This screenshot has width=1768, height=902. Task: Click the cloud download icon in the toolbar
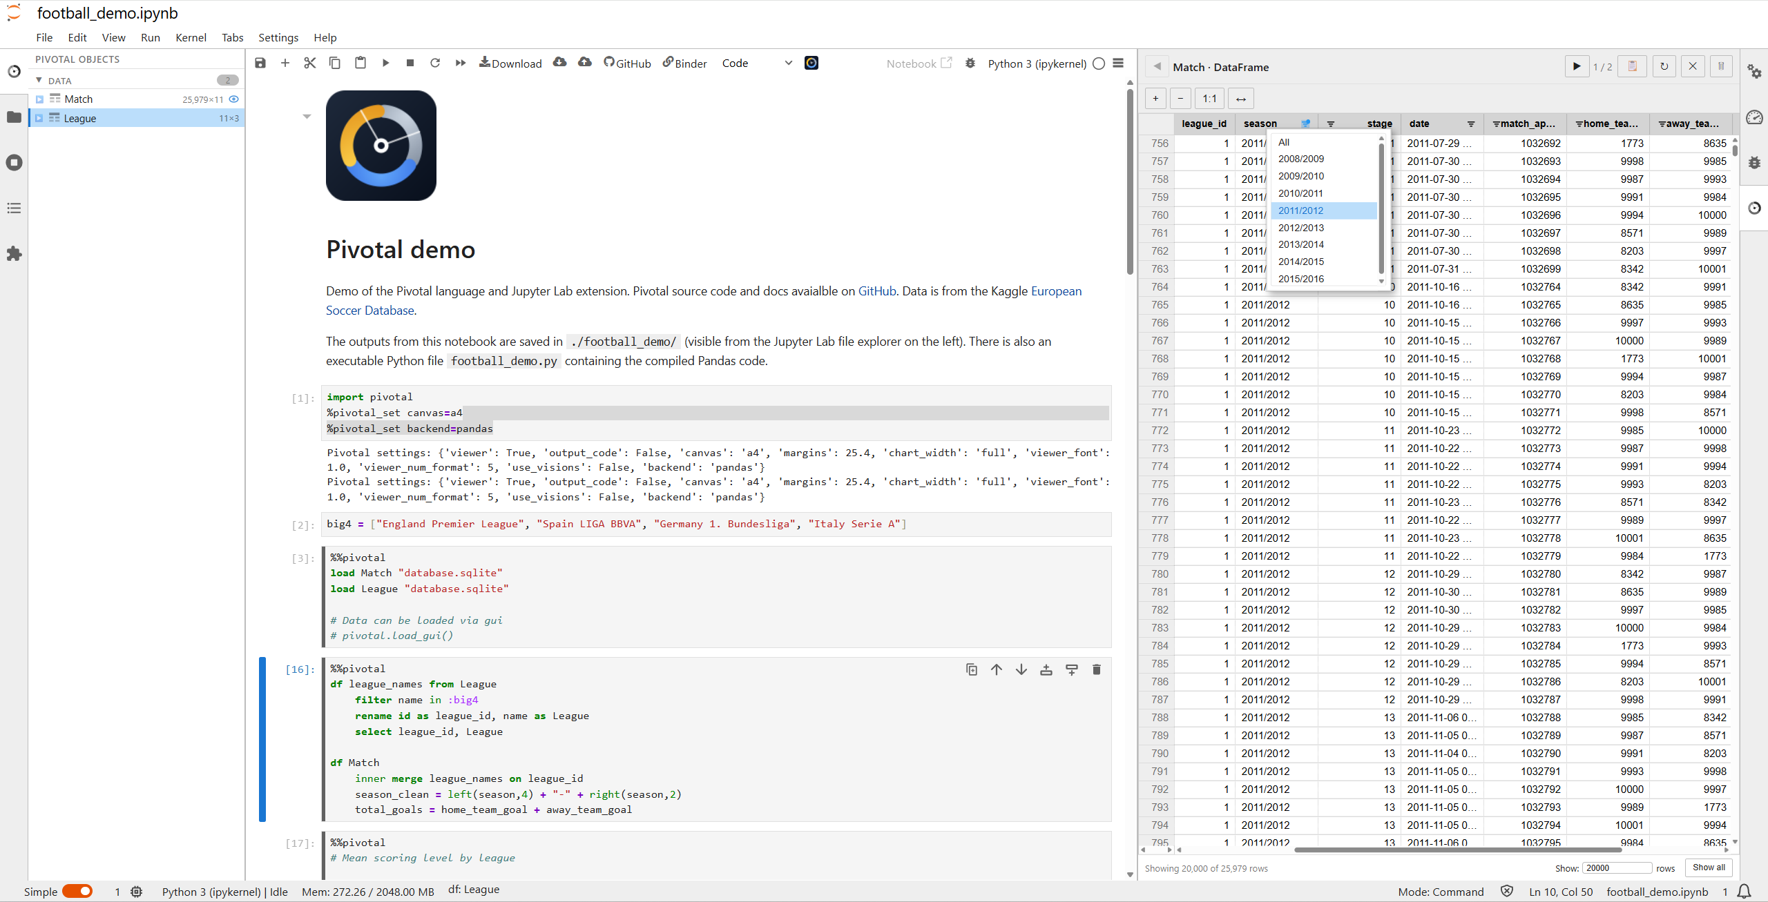560,62
